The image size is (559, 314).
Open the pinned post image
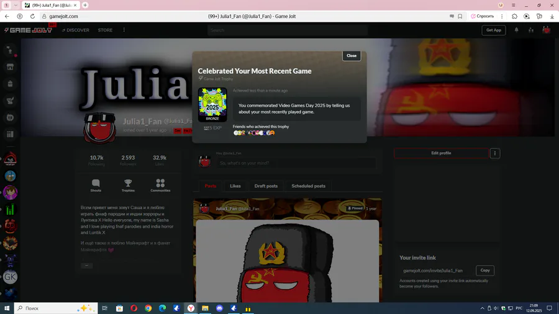[288, 261]
